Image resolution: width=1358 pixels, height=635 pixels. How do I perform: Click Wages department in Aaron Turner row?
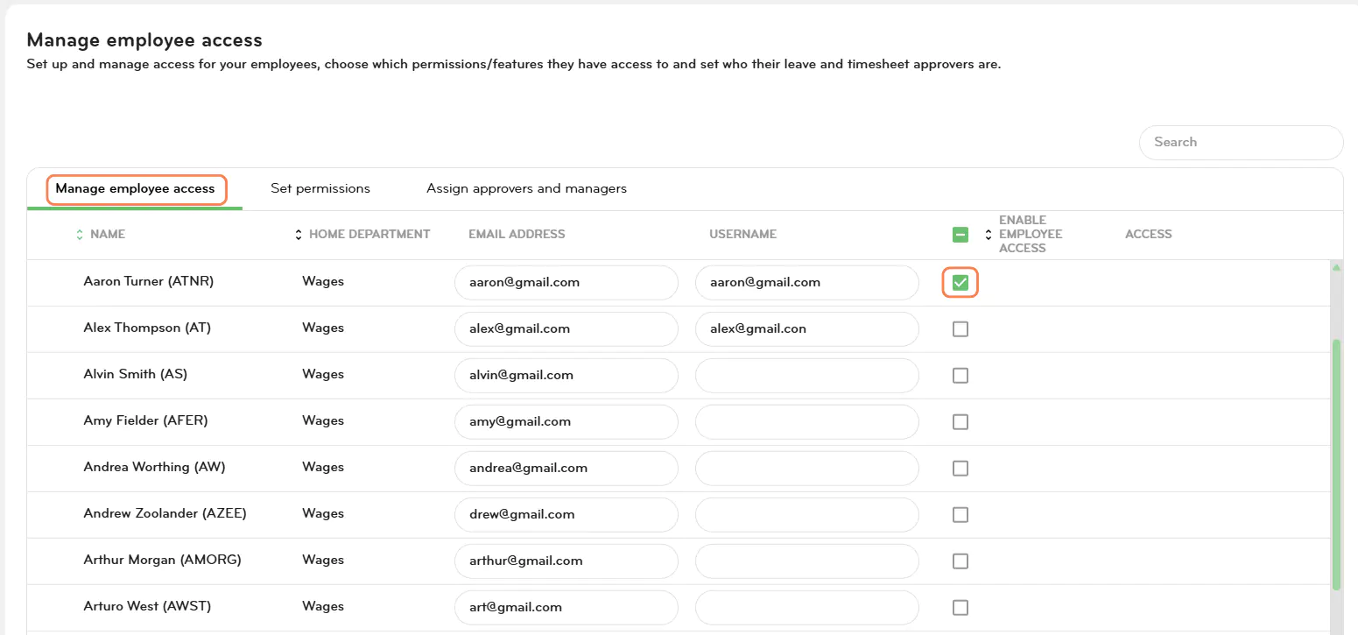coord(323,282)
